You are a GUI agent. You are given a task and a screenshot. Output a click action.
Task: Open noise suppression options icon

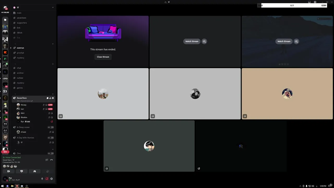click(x=47, y=160)
